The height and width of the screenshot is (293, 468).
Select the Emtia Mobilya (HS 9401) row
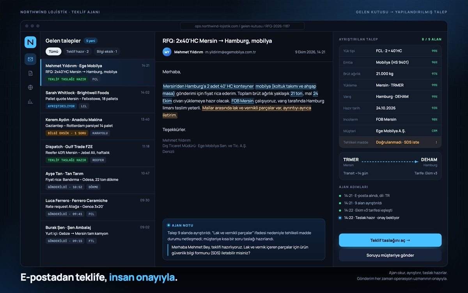[x=390, y=62]
